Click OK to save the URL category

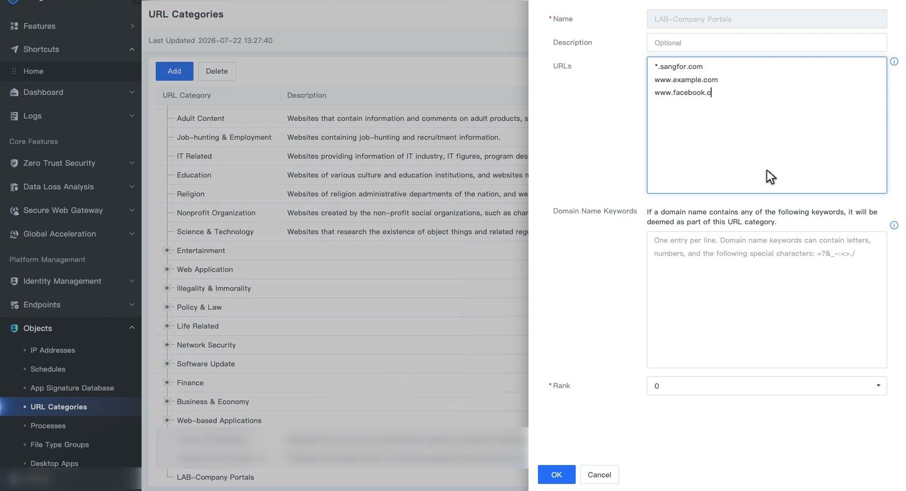click(557, 475)
